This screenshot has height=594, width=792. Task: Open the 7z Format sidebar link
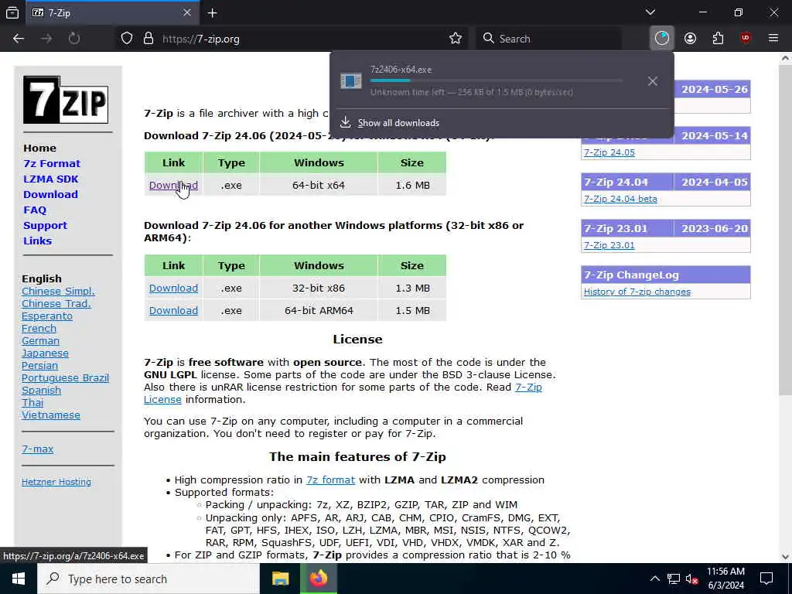coord(52,164)
